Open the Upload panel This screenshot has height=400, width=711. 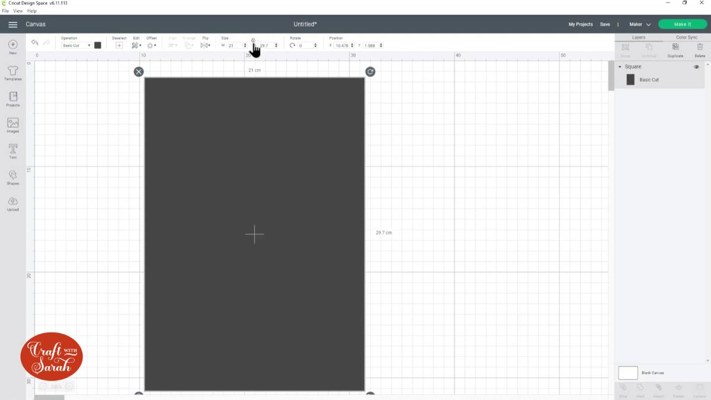[12, 203]
